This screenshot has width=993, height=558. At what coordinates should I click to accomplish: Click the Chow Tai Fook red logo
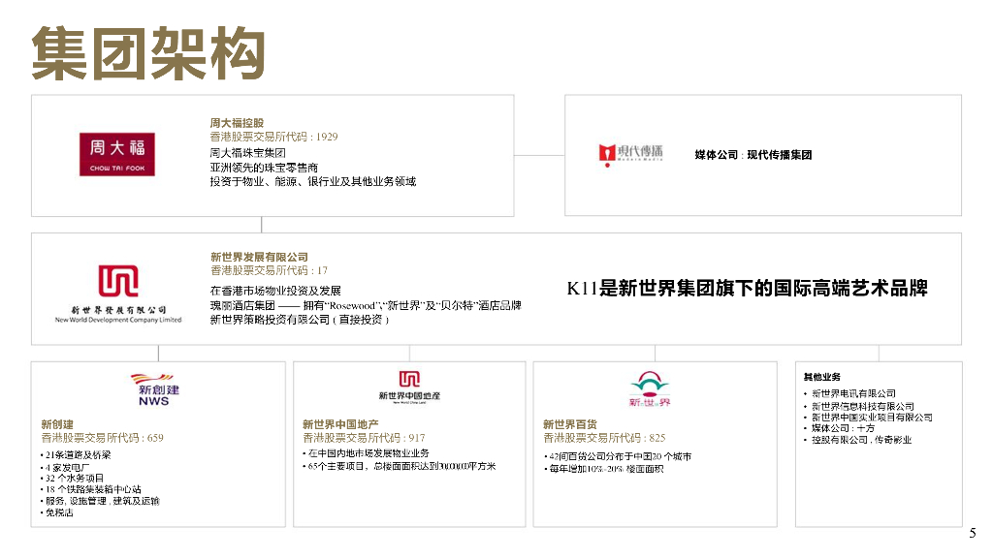tap(117, 154)
